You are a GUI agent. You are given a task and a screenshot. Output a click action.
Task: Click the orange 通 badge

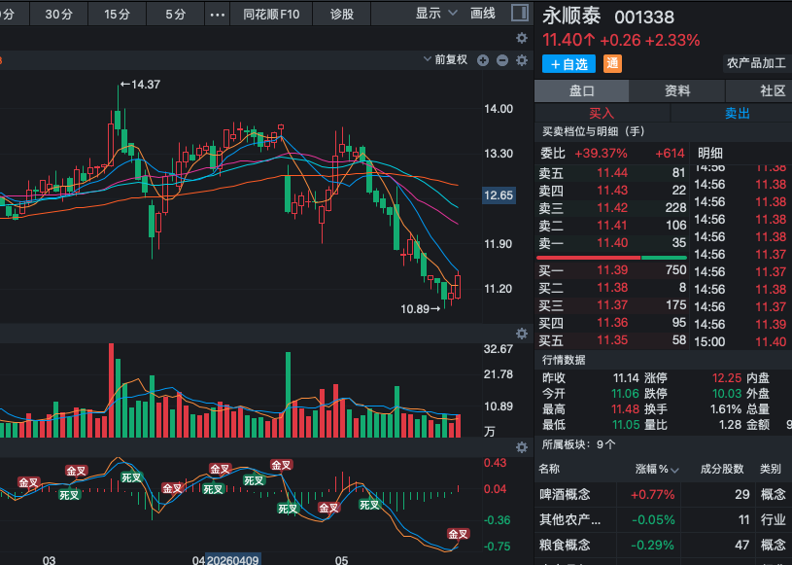612,63
